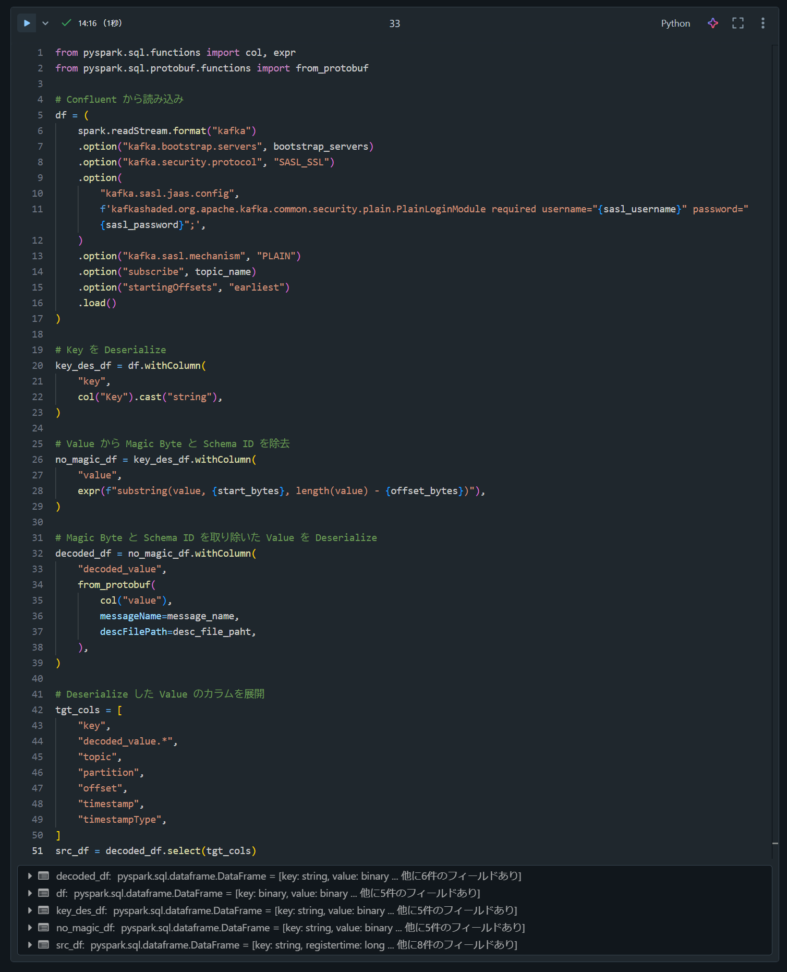This screenshot has height=972, width=787.
Task: Click the cell number 33 label
Action: [394, 23]
